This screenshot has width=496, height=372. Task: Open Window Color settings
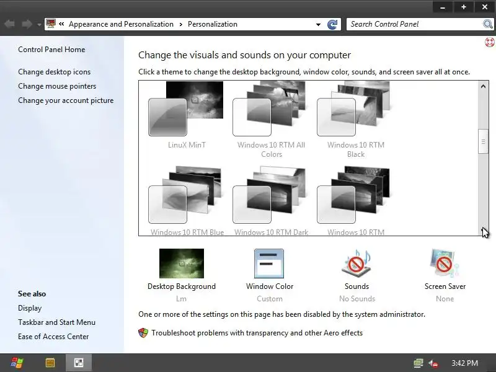270,275
